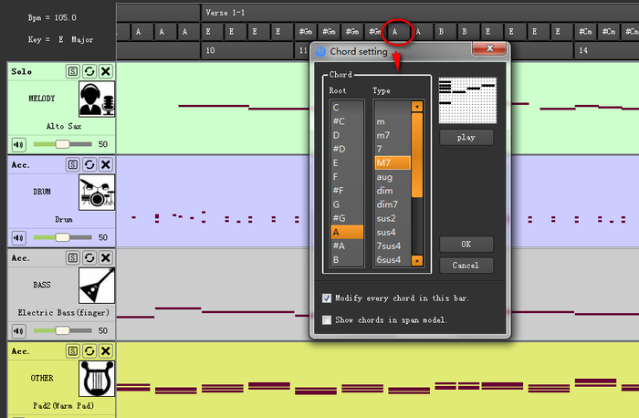Select chord type dim7
This screenshot has width=639, height=418.
(393, 204)
